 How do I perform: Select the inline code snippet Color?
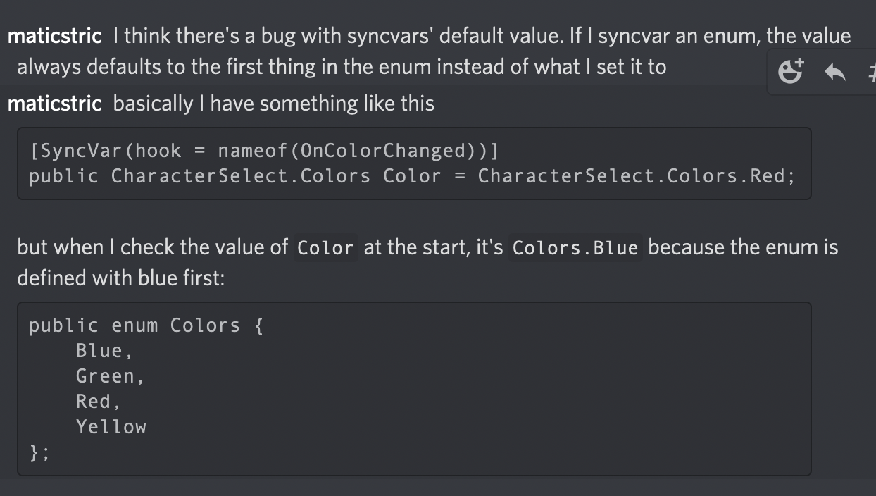[x=325, y=247]
